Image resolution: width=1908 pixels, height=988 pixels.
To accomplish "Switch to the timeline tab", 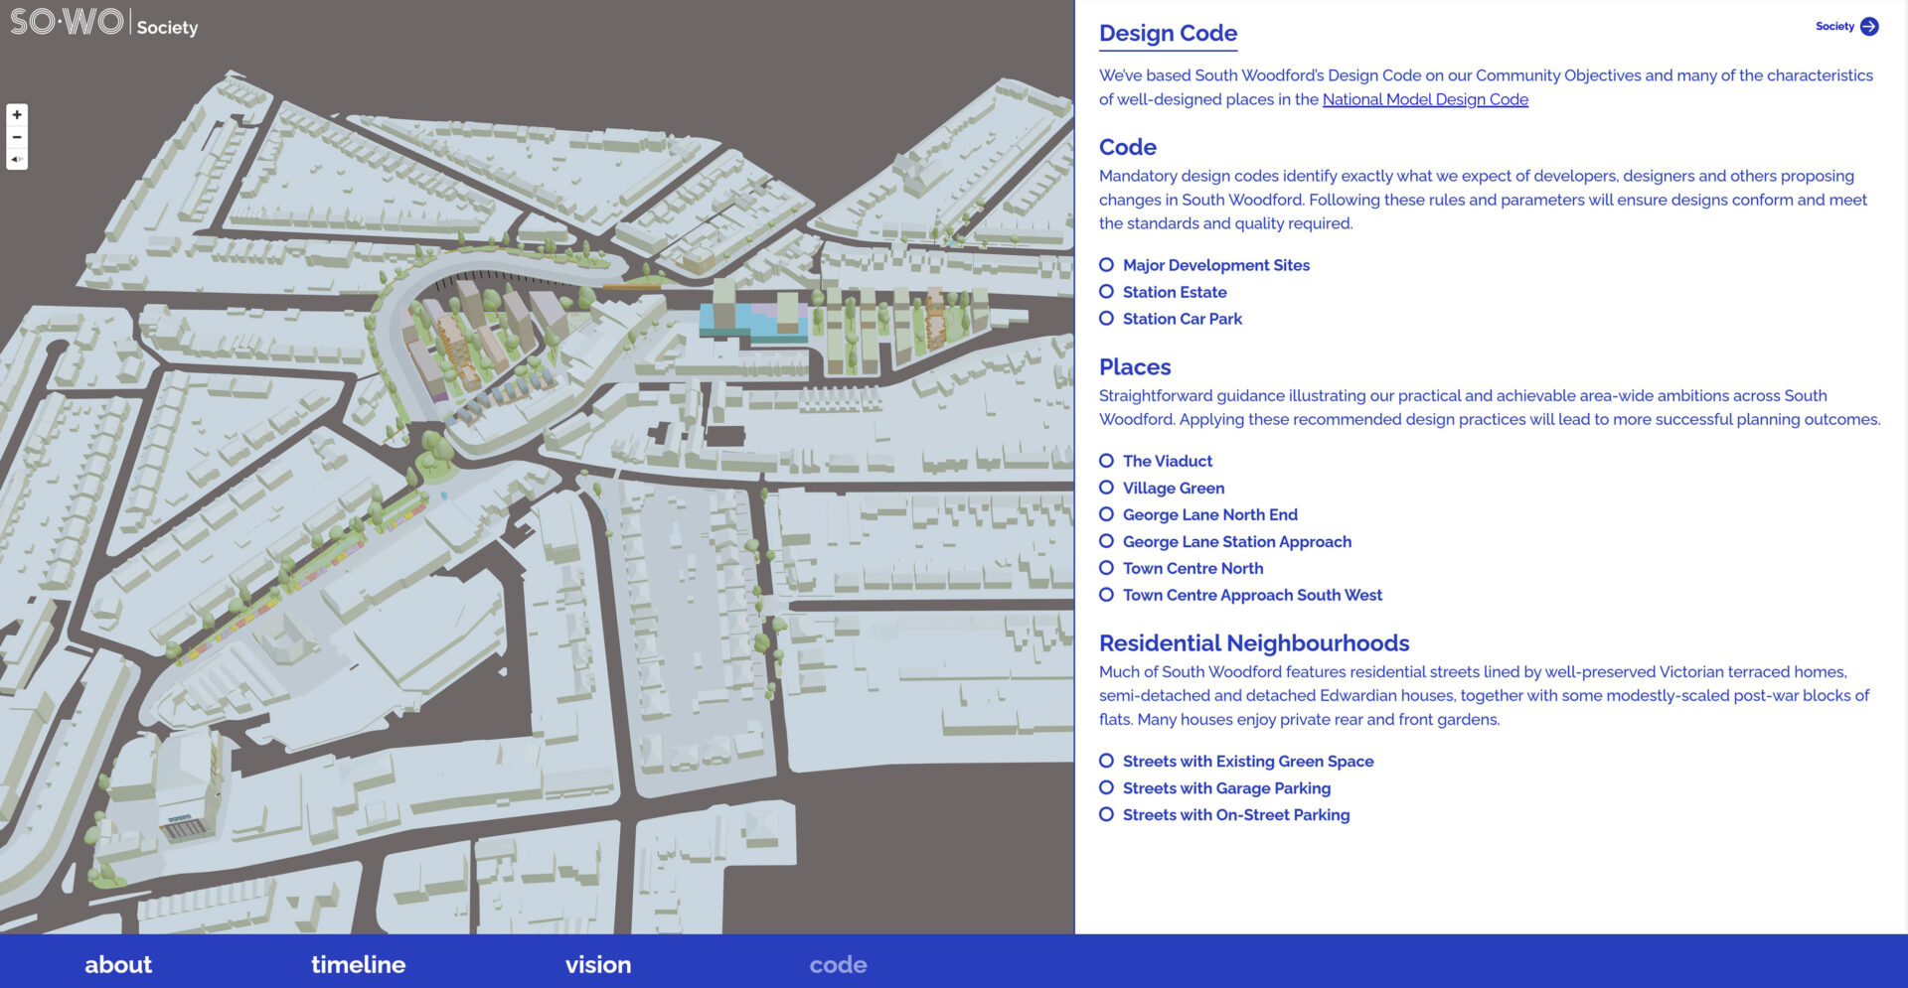I will tap(358, 964).
